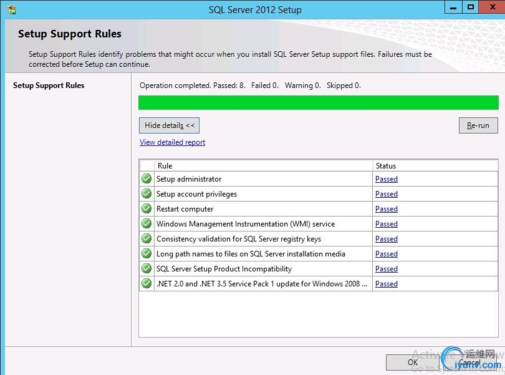
Task: Select '.NET 2.0 and .NET 3.5 Service Pack 1' text
Action: [x=262, y=284]
